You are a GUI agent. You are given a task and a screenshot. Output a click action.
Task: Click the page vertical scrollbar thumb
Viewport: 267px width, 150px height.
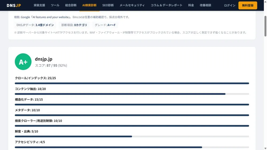(x=265, y=26)
